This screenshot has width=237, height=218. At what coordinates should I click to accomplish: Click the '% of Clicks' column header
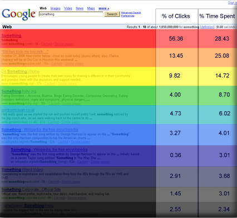[176, 16]
